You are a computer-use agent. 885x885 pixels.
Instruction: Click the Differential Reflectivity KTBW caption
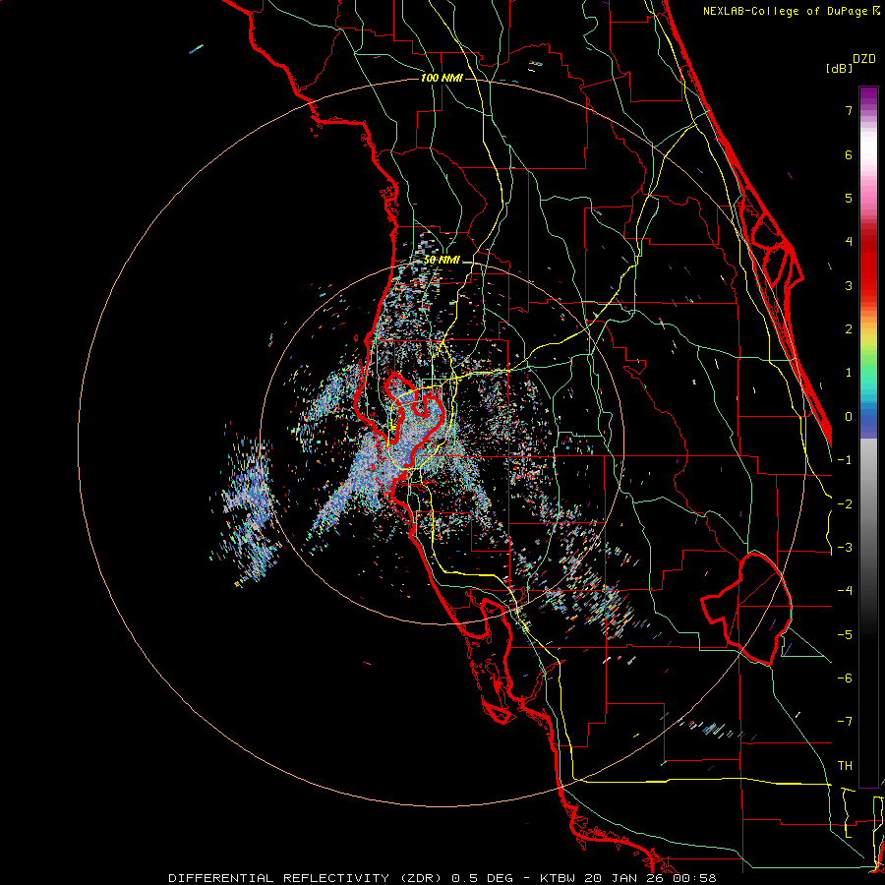tap(442, 878)
